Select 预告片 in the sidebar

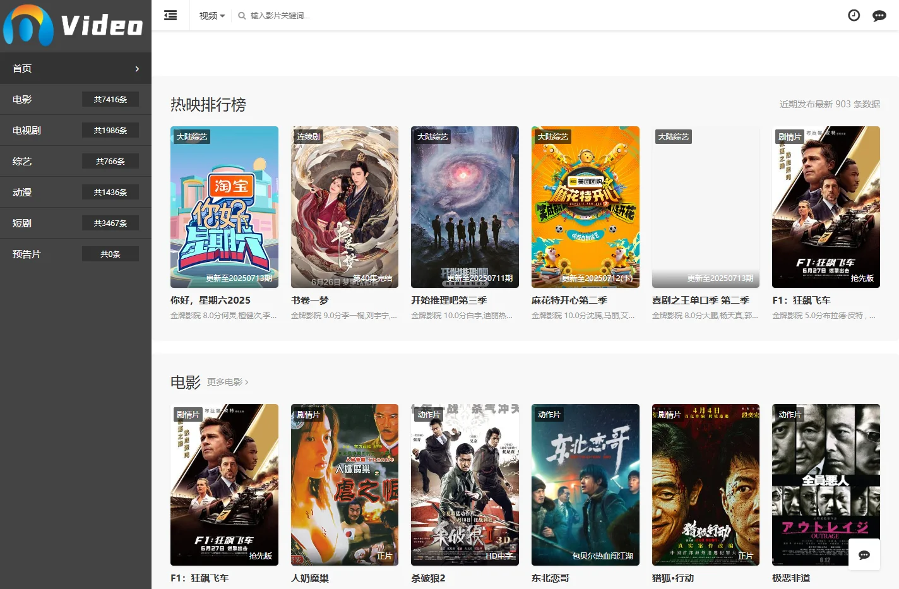pos(76,254)
